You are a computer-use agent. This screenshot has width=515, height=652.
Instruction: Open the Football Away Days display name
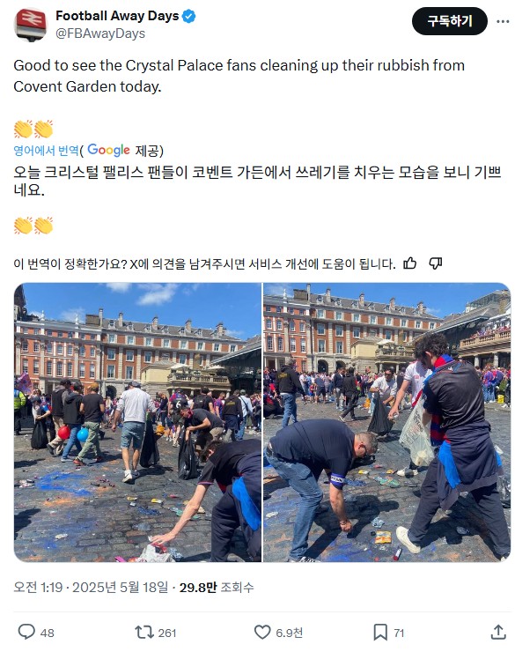point(117,16)
